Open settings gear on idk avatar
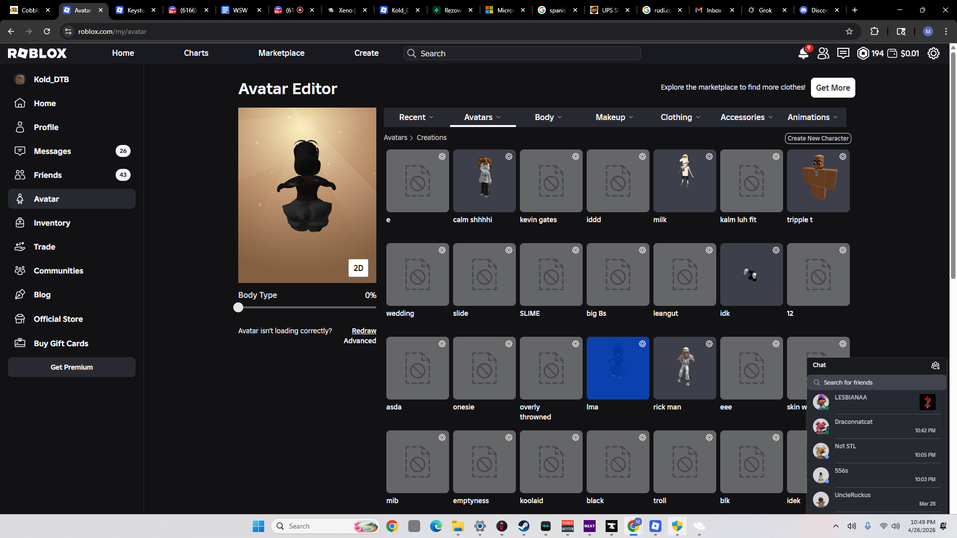This screenshot has height=538, width=957. (776, 250)
